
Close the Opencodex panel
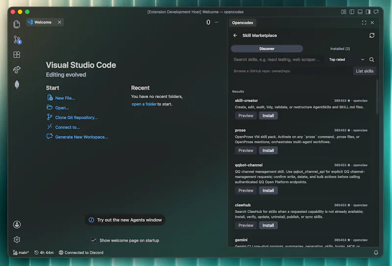[x=372, y=23]
